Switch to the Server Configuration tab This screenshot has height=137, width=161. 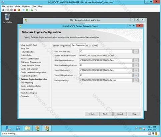61,45
